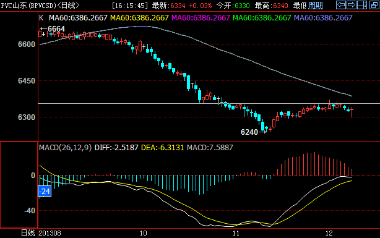The image size is (380, 238).
Task: Click the month 11 axis label
Action: point(236,233)
